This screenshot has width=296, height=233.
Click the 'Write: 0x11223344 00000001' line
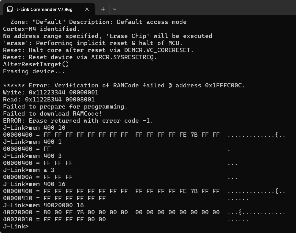pyautogui.click(x=51, y=92)
